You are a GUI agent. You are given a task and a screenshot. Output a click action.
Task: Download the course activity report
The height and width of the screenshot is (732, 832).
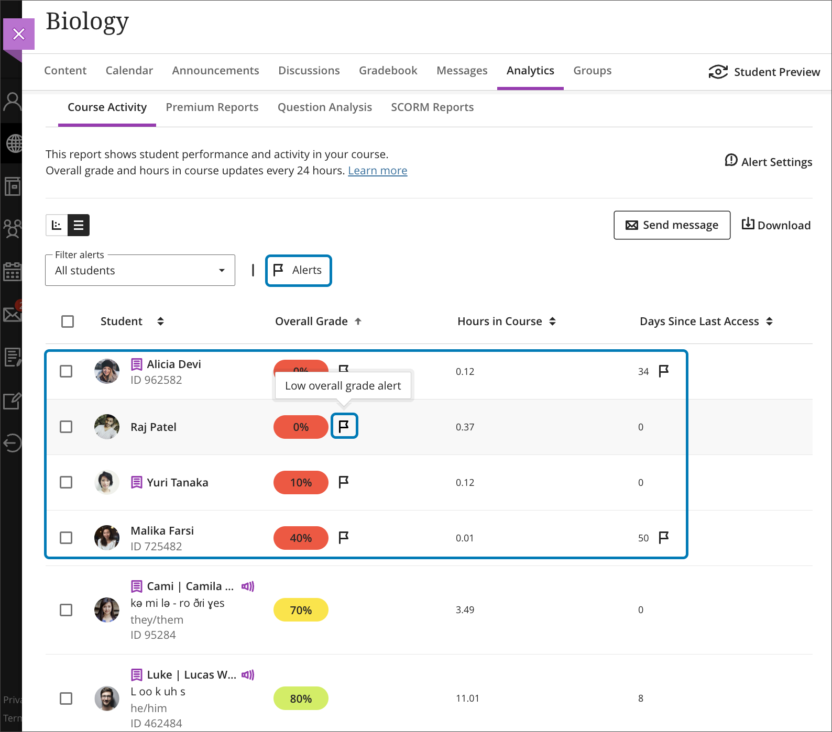[x=776, y=225]
